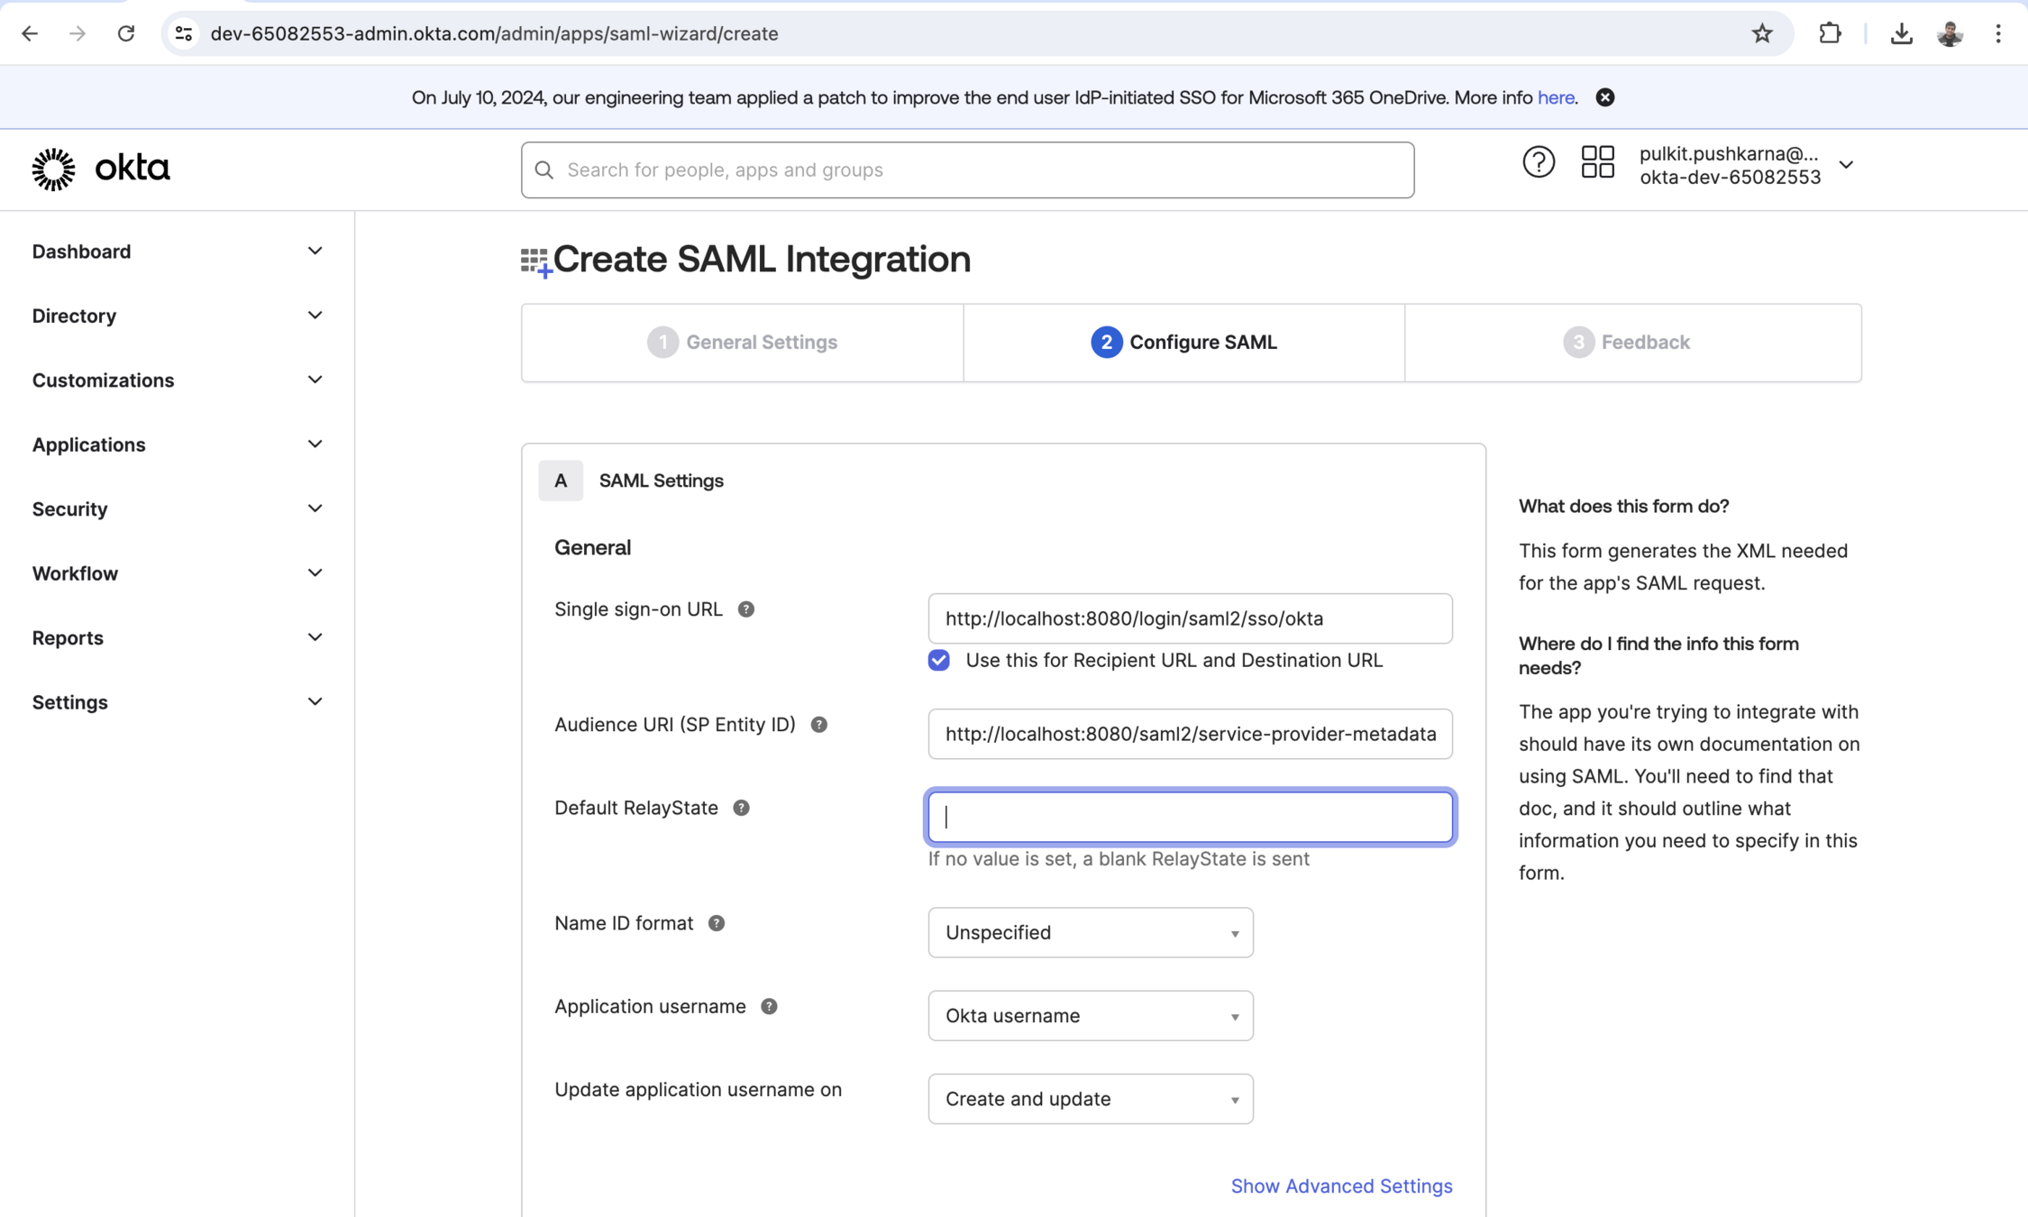
Task: Click the Name ID format help icon
Action: [x=717, y=923]
